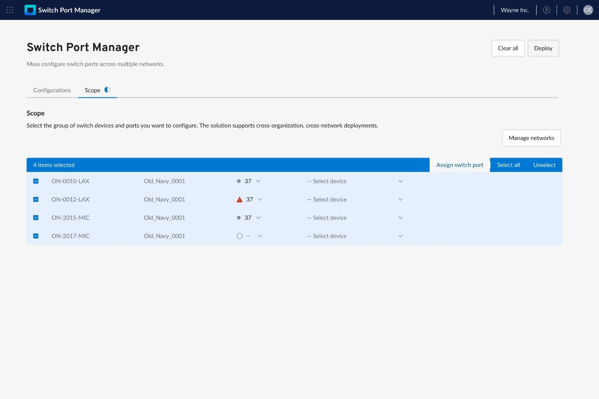Click the Clear all button
The width and height of the screenshot is (599, 399).
point(508,48)
